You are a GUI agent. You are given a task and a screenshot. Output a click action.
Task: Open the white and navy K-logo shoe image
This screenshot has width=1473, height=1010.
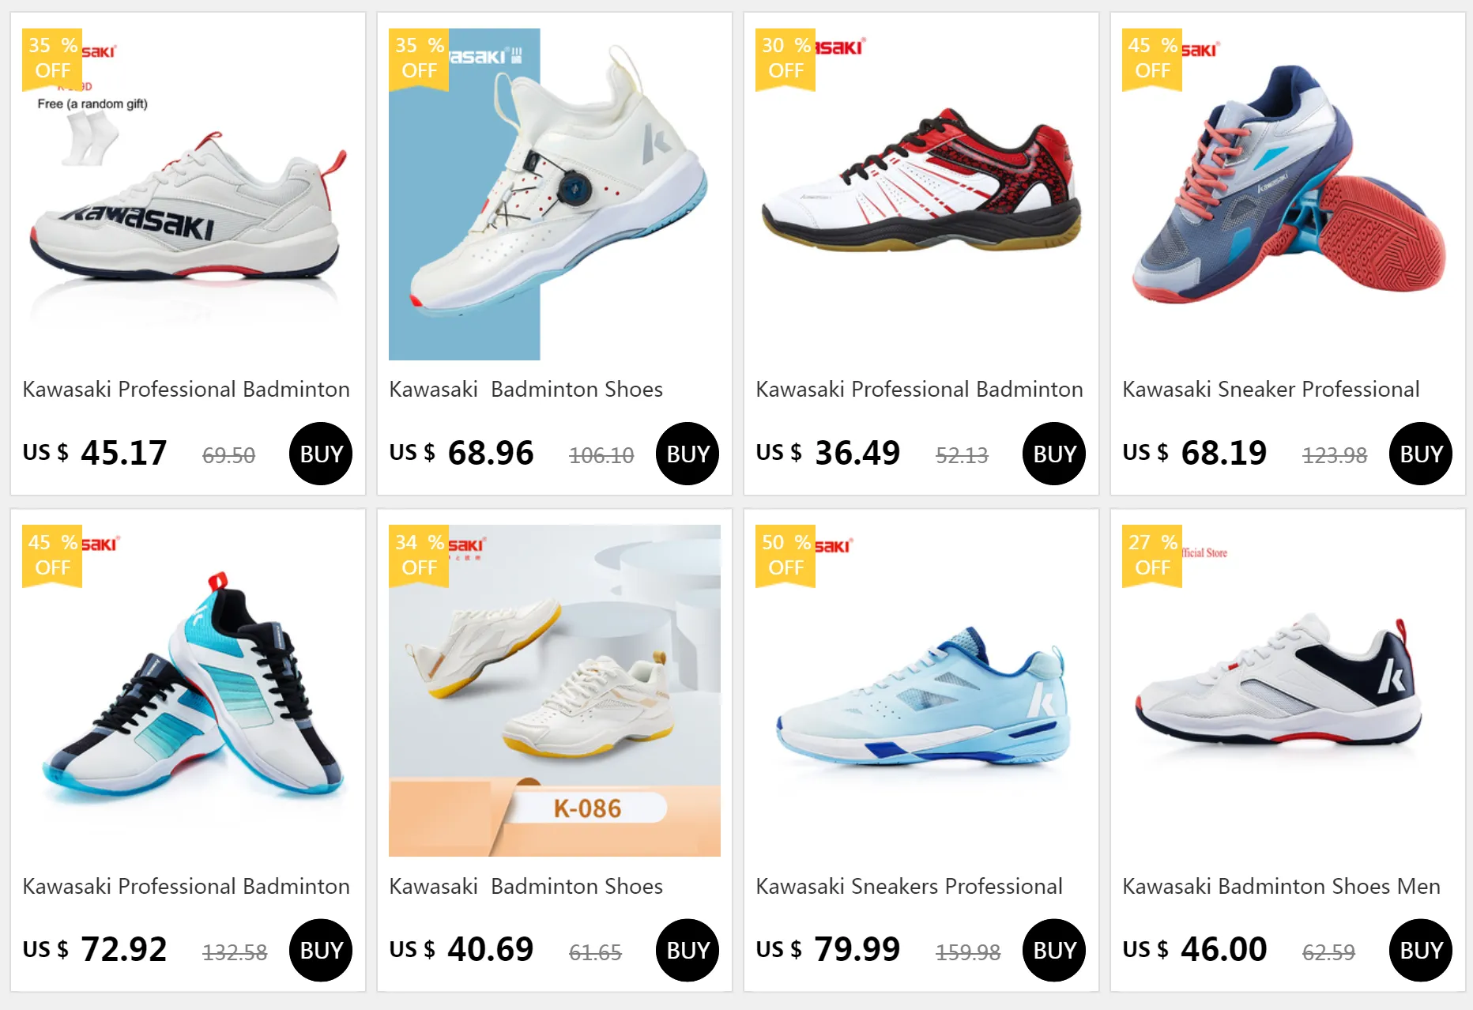(1288, 691)
